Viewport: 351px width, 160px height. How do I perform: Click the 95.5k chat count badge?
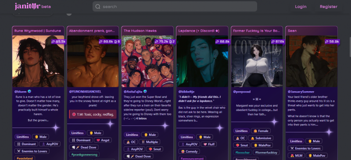click(58, 42)
